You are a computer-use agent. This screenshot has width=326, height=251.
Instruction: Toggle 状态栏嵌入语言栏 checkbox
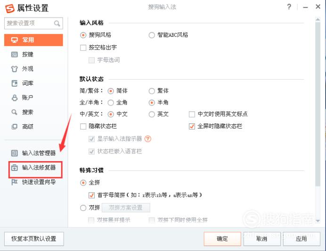point(91,152)
